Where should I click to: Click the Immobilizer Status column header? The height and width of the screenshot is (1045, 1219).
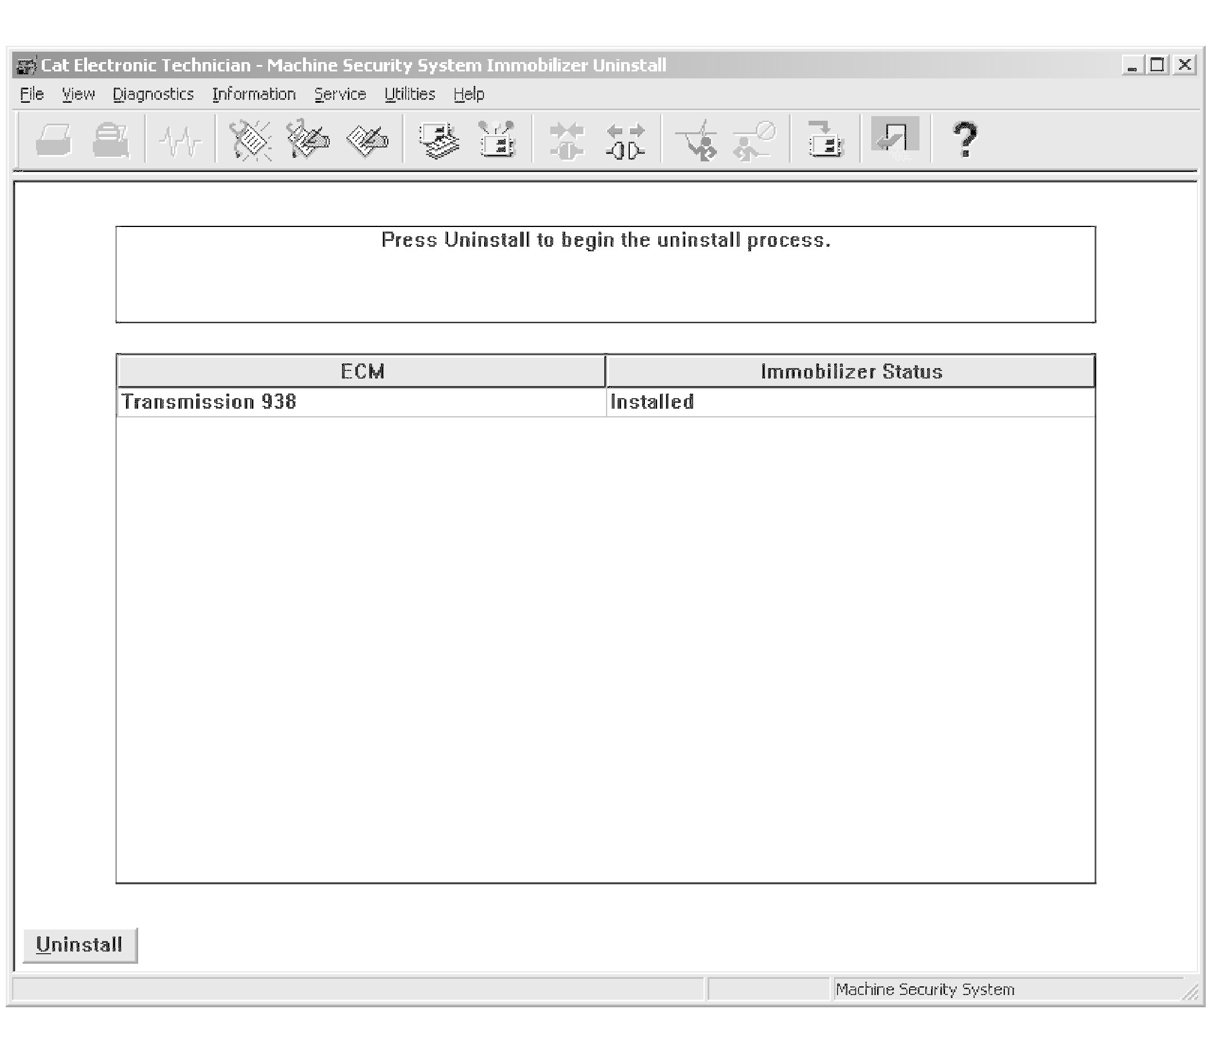851,372
